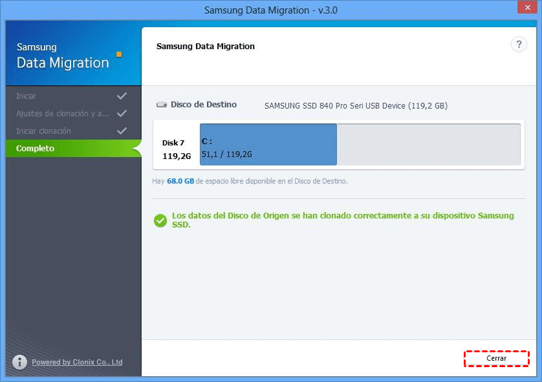
Task: Click the Disco de Destino label
Action: pos(204,104)
